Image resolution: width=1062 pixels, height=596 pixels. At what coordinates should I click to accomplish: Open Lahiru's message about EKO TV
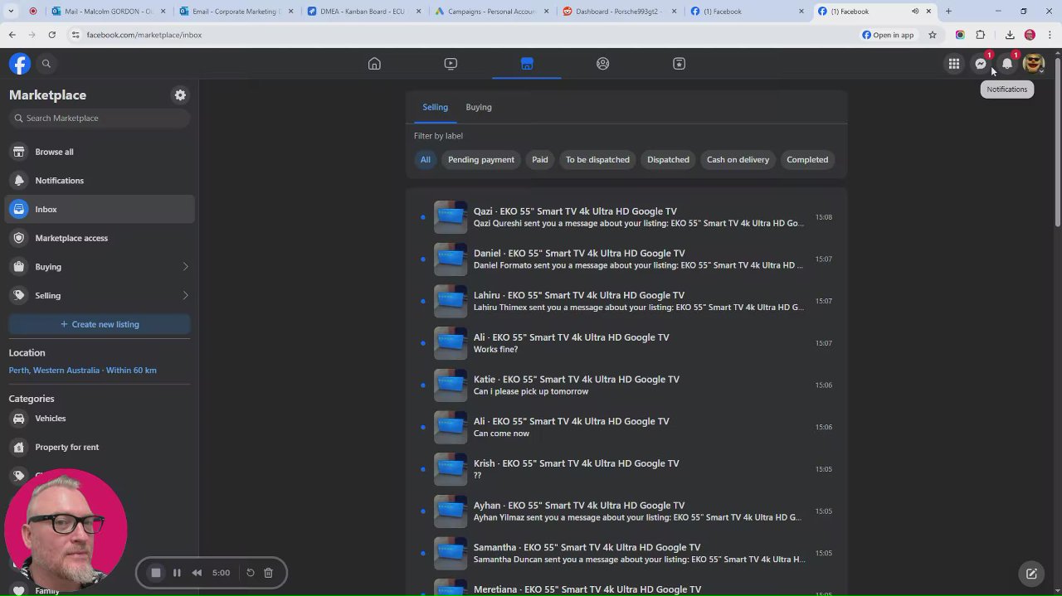pos(626,301)
